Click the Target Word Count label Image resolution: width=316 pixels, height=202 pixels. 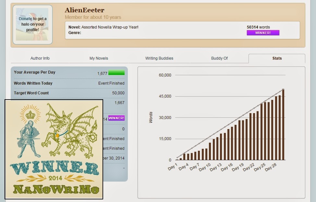pos(31,93)
